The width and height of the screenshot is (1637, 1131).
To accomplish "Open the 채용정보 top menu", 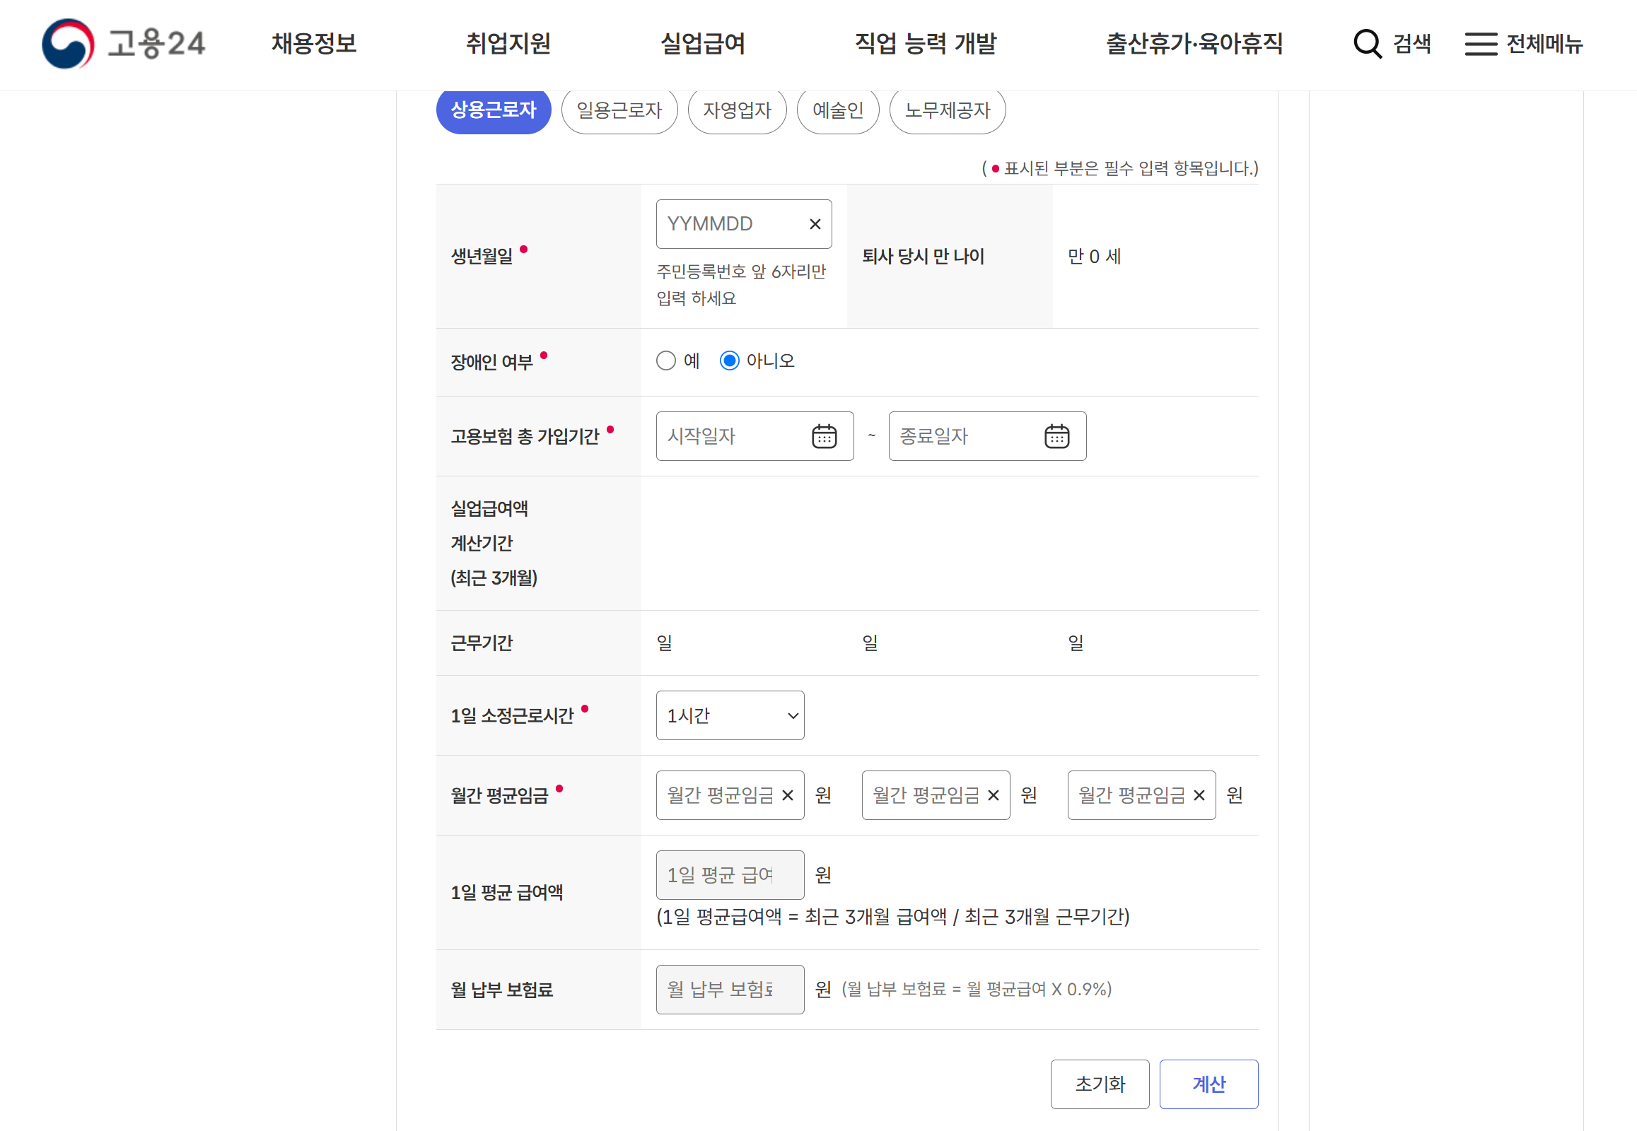I will point(314,44).
